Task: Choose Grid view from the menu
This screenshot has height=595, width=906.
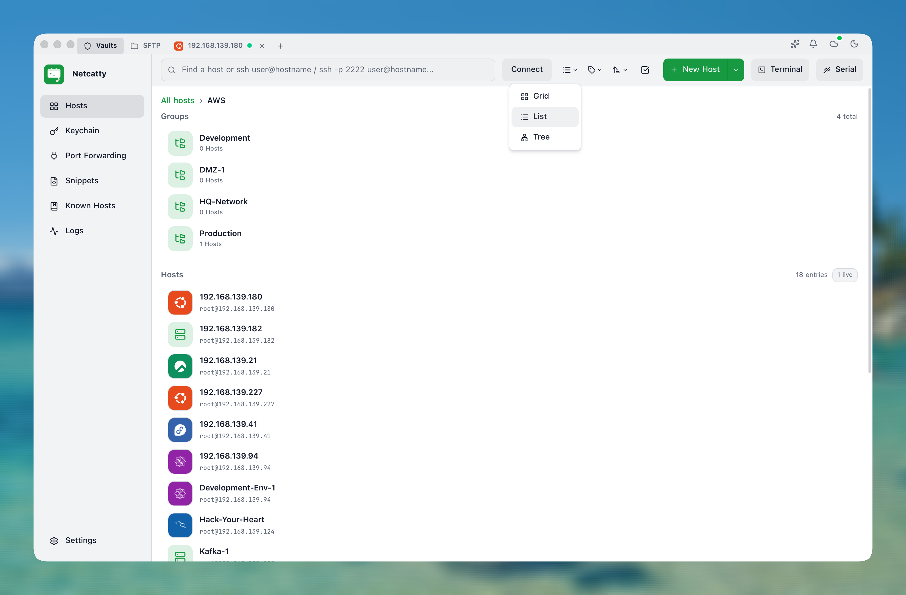Action: pyautogui.click(x=545, y=96)
